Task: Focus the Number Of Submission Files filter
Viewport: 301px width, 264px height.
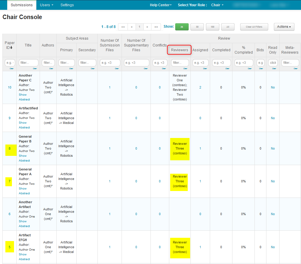Action: click(110, 63)
